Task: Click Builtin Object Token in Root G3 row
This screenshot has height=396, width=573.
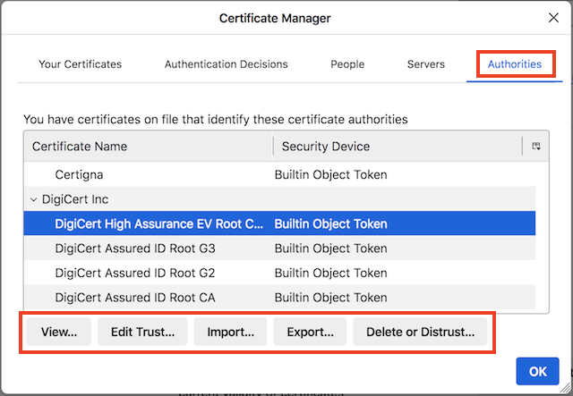Action: click(x=330, y=249)
